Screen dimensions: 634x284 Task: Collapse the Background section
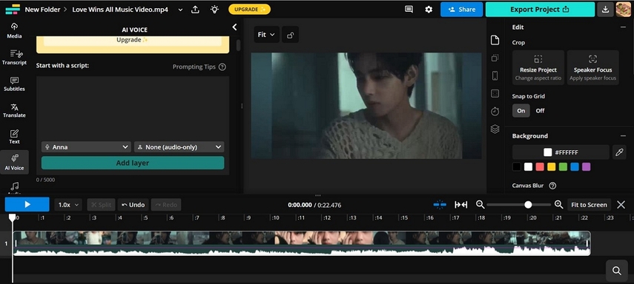coord(623,136)
